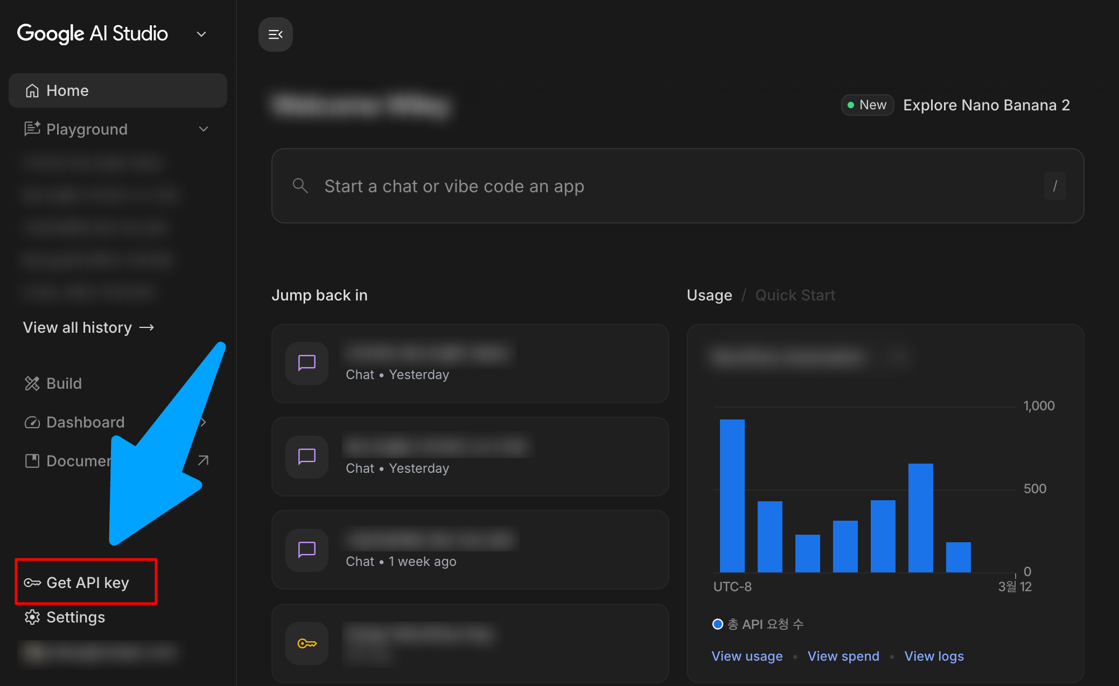Image resolution: width=1119 pixels, height=686 pixels.
Task: Toggle the 총 API 요청 수 legend marker
Action: [x=717, y=624]
